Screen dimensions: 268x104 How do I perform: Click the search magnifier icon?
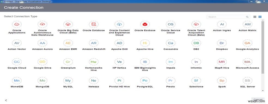click(x=247, y=17)
